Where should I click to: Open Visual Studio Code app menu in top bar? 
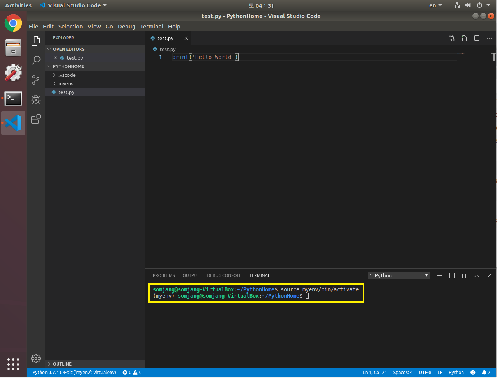[x=73, y=5]
